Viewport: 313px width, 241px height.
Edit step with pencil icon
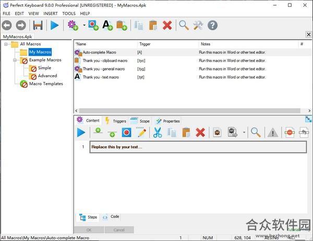(x=142, y=132)
